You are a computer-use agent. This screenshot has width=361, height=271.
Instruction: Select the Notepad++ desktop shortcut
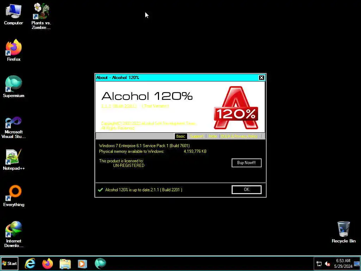[x=14, y=160]
